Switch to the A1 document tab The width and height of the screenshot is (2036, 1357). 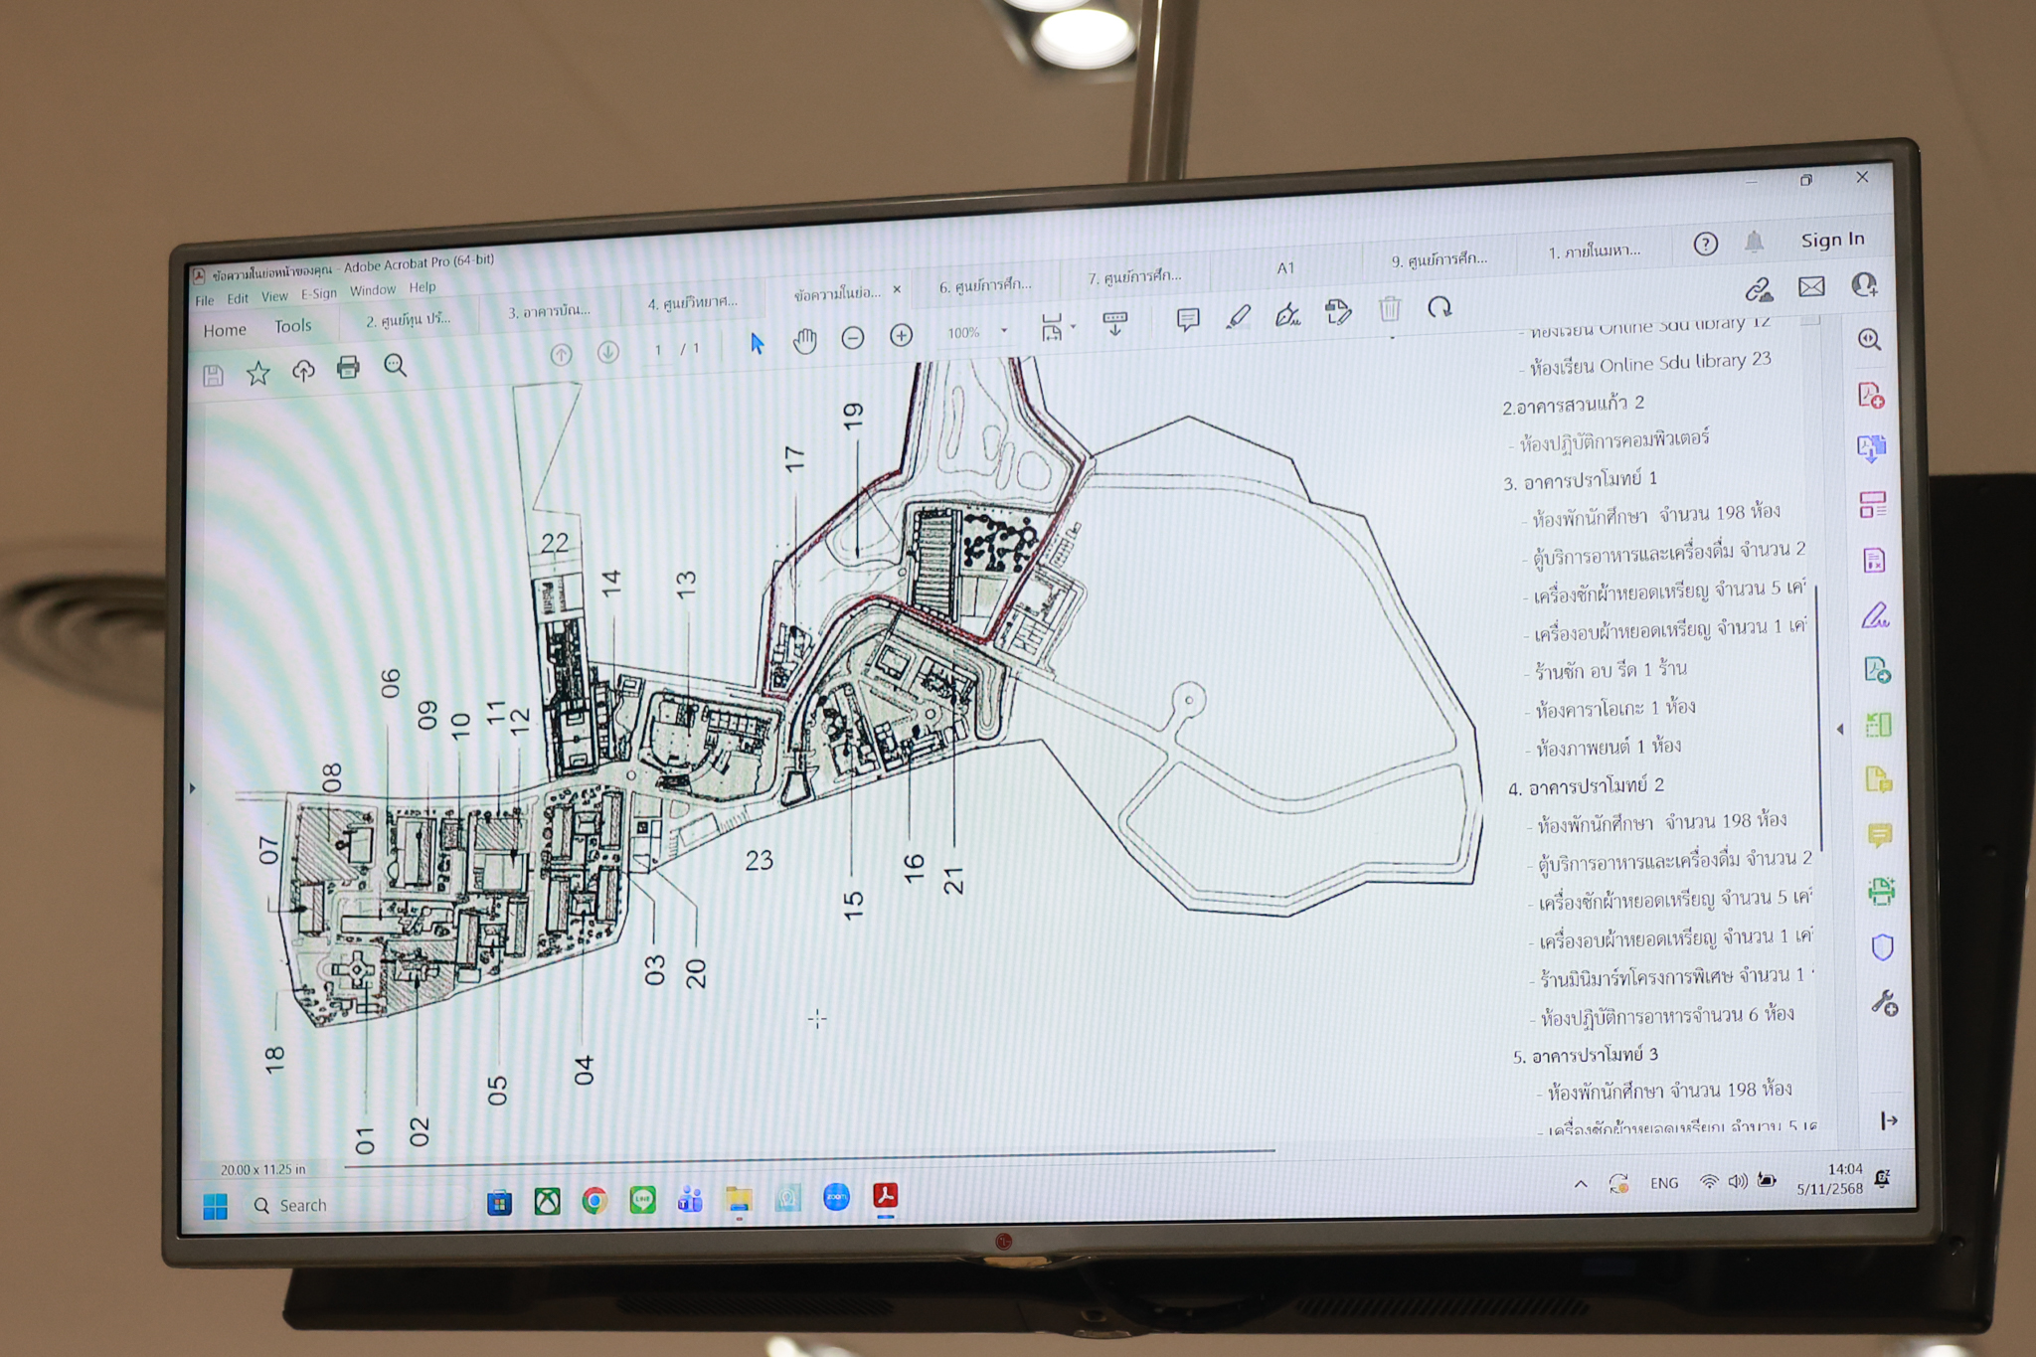[x=1285, y=267]
